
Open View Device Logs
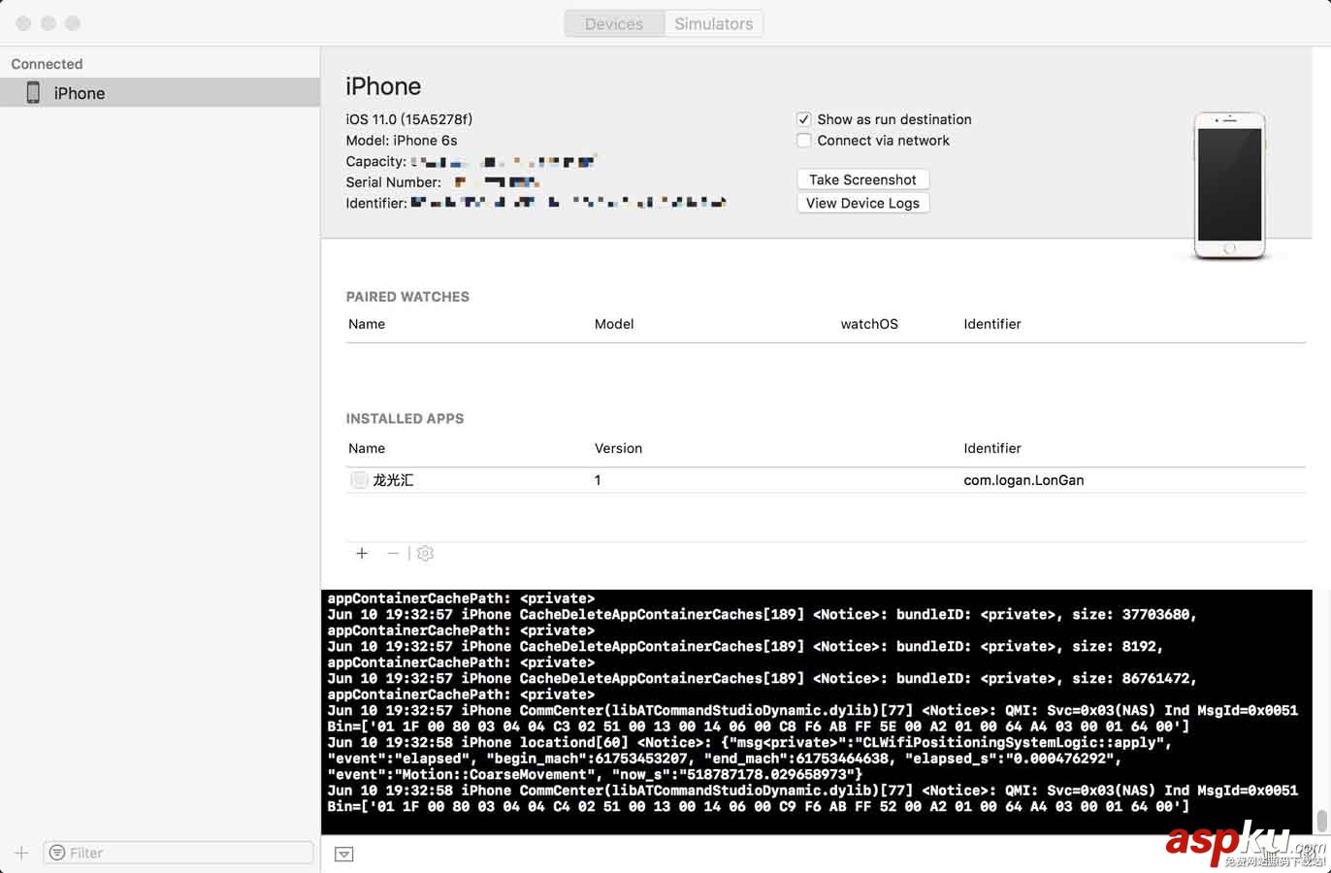[862, 203]
